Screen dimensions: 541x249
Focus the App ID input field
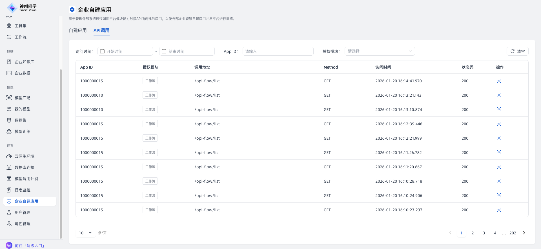coord(278,51)
